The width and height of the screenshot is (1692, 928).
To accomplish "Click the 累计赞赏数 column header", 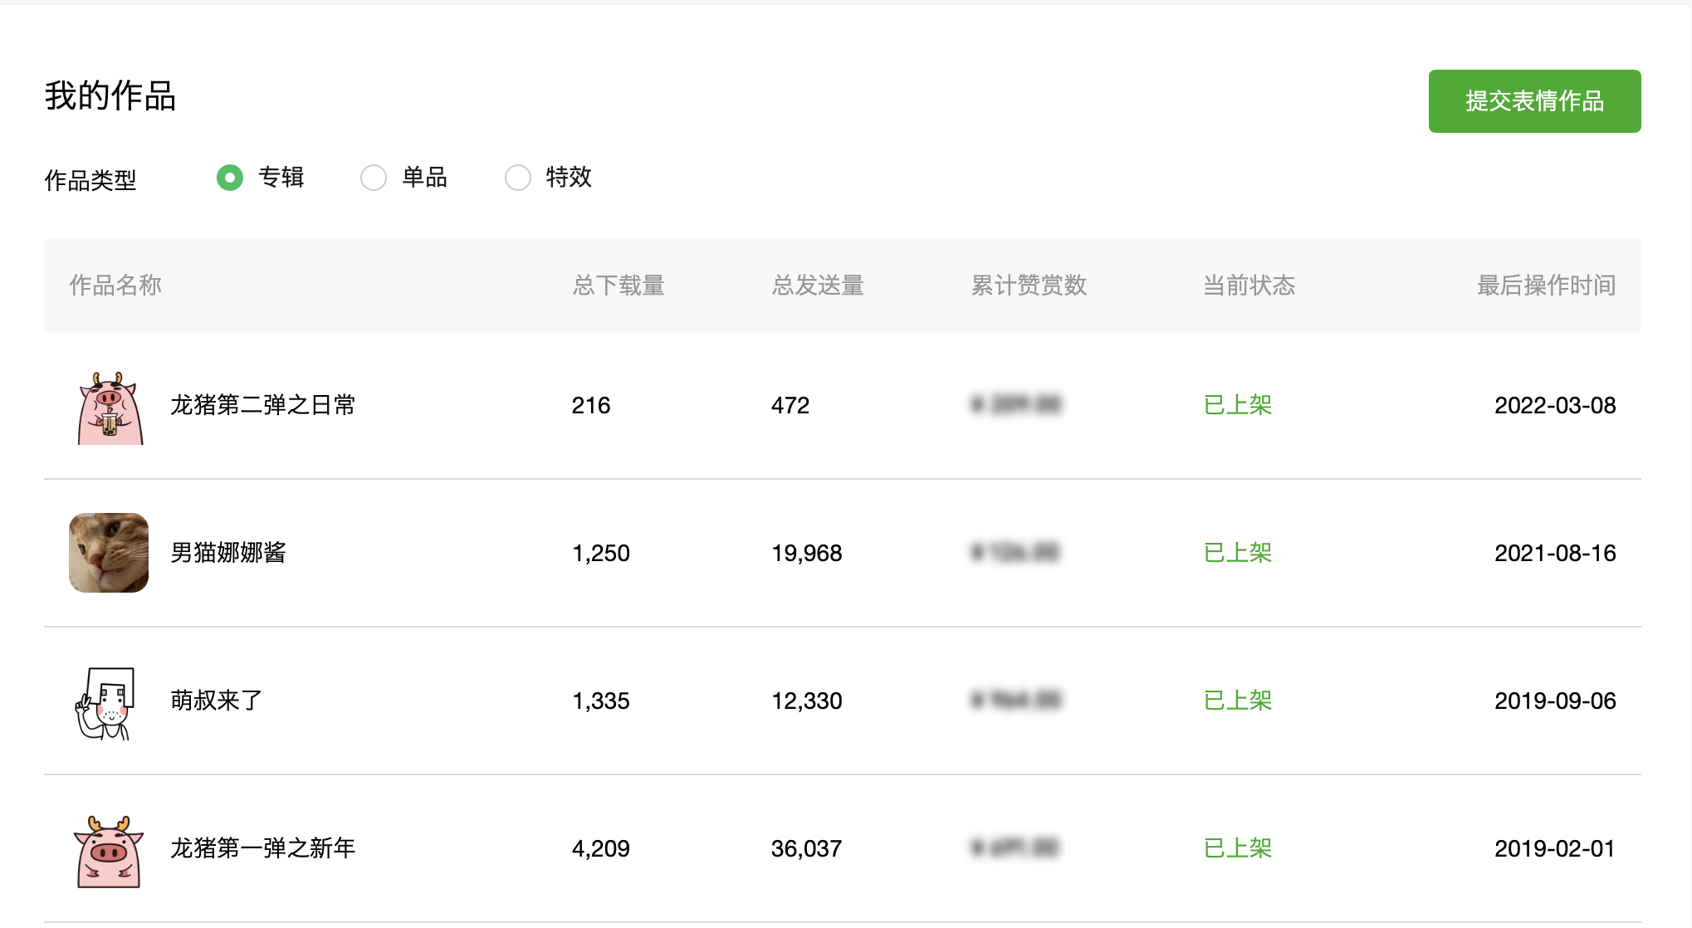I will pos(1029,286).
